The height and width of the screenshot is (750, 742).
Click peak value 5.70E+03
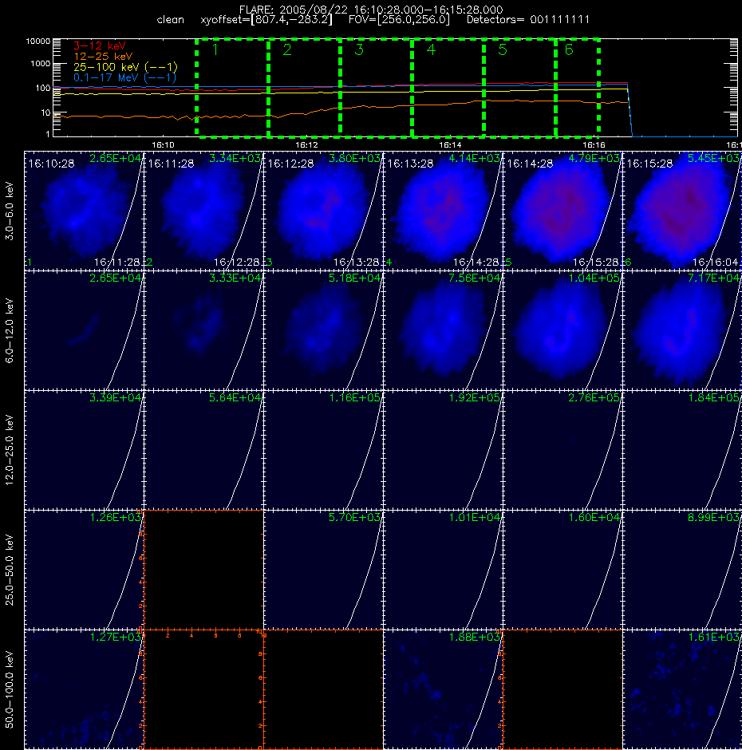354,517
